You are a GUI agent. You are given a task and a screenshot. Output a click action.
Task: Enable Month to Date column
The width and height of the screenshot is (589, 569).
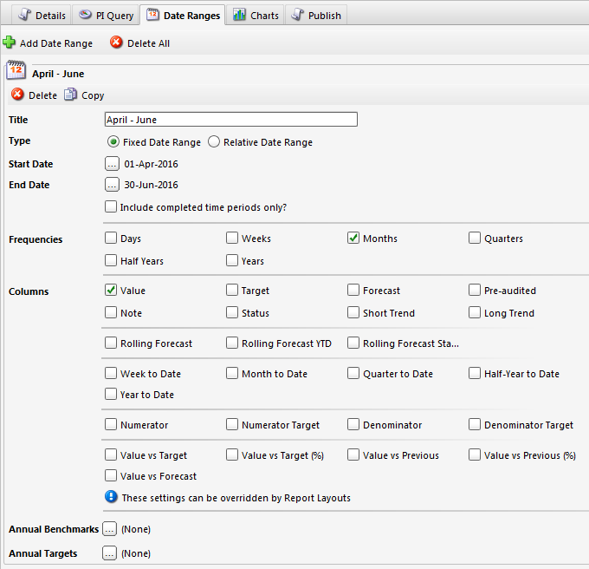[232, 373]
